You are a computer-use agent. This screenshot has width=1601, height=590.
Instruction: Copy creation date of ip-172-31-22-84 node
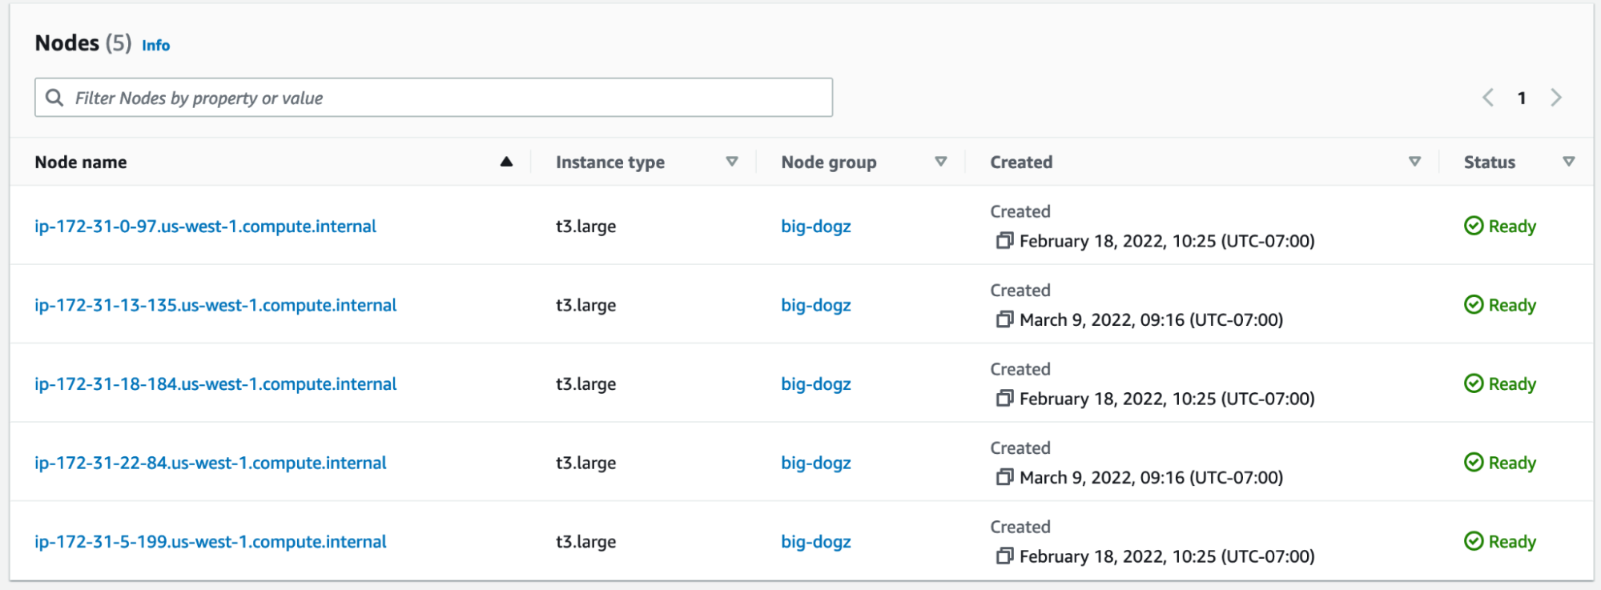(x=1004, y=477)
